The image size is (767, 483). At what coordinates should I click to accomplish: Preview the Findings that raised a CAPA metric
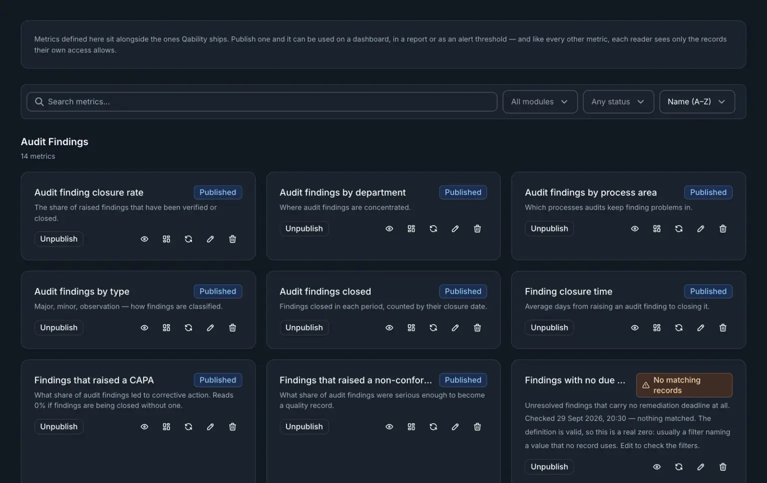(144, 427)
